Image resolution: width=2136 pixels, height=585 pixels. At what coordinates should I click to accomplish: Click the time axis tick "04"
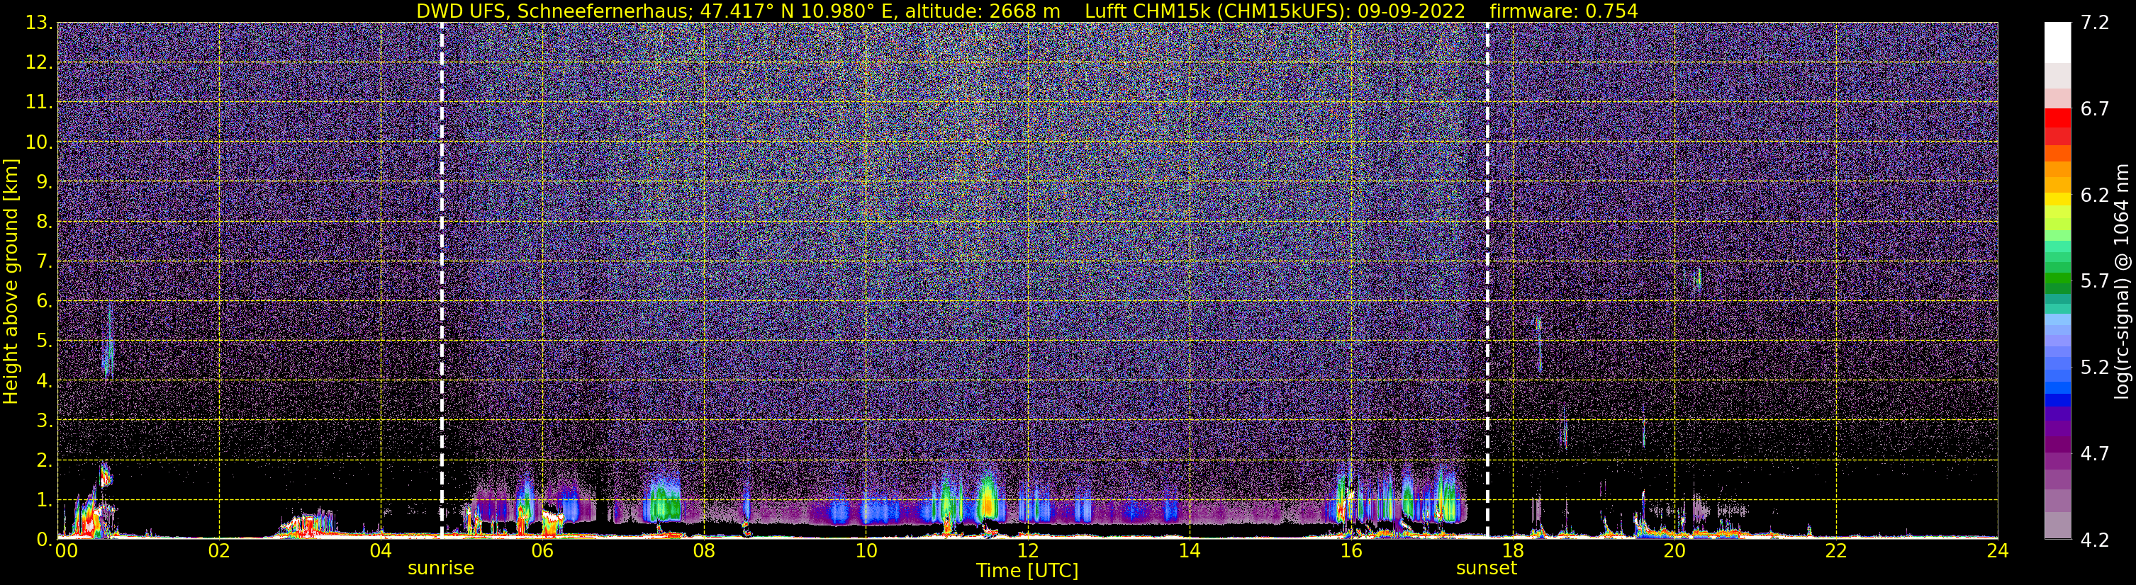tap(381, 551)
